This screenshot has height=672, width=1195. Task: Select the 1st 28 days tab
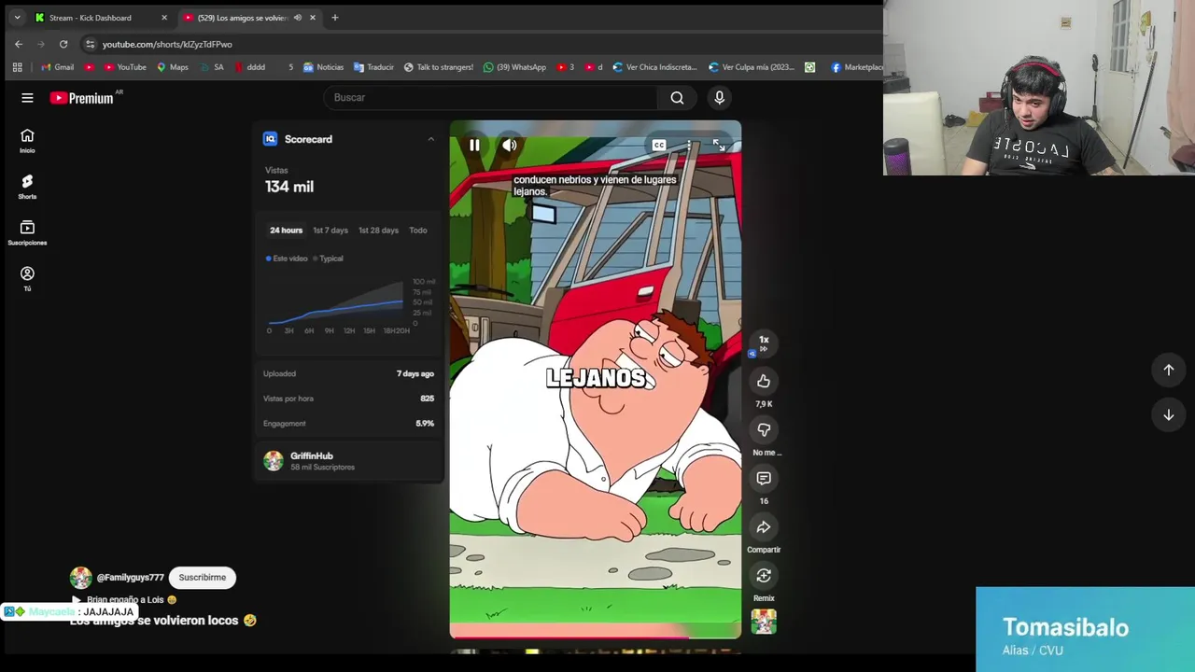tap(378, 231)
